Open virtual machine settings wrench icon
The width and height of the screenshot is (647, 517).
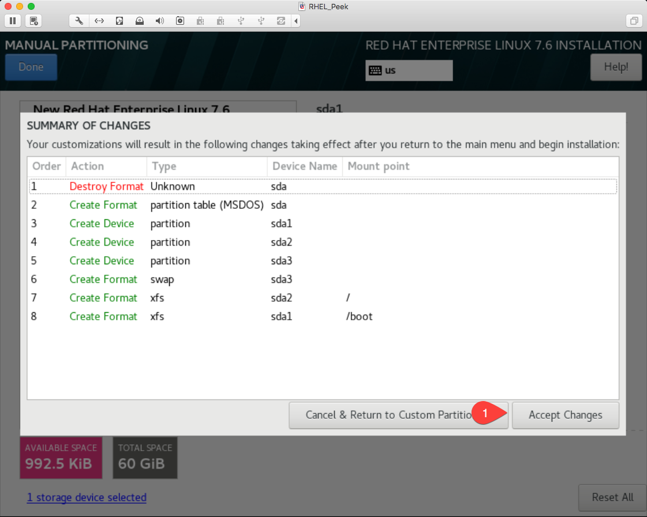pos(79,21)
